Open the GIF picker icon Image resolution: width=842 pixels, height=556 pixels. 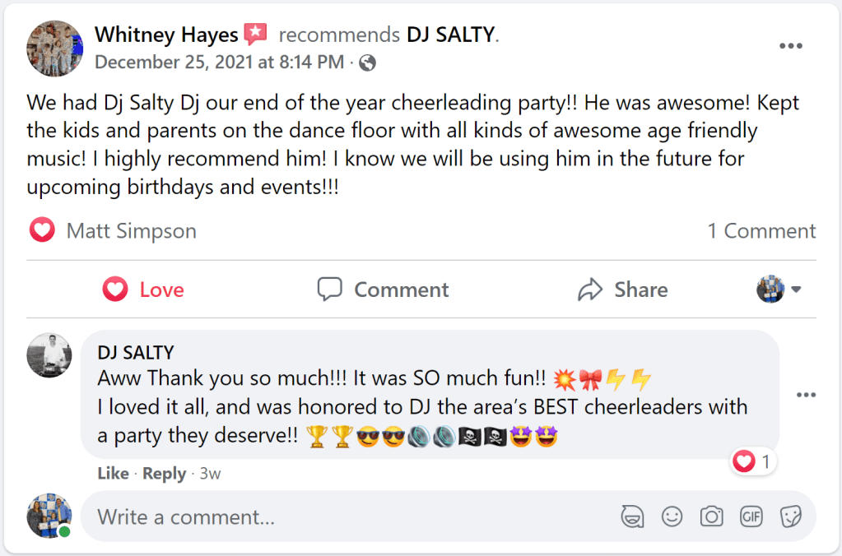(x=751, y=517)
